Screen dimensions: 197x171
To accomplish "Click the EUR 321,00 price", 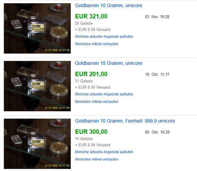I will tap(91, 16).
